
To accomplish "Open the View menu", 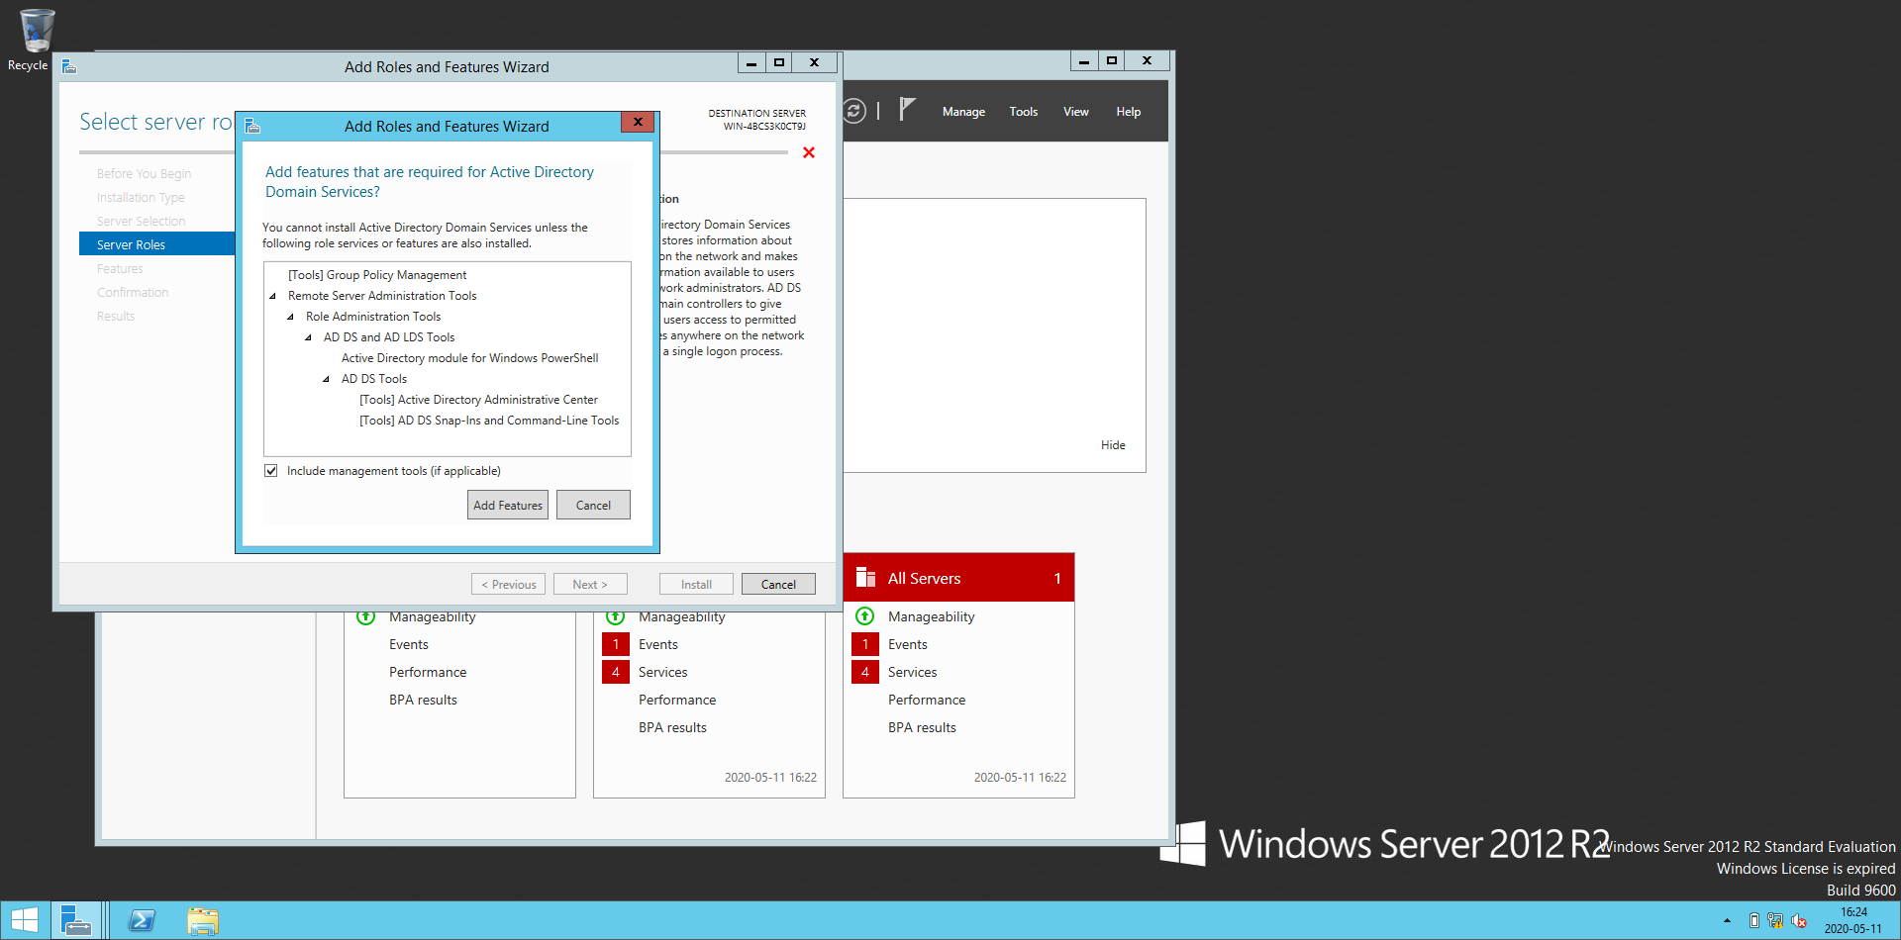I will coord(1076,112).
